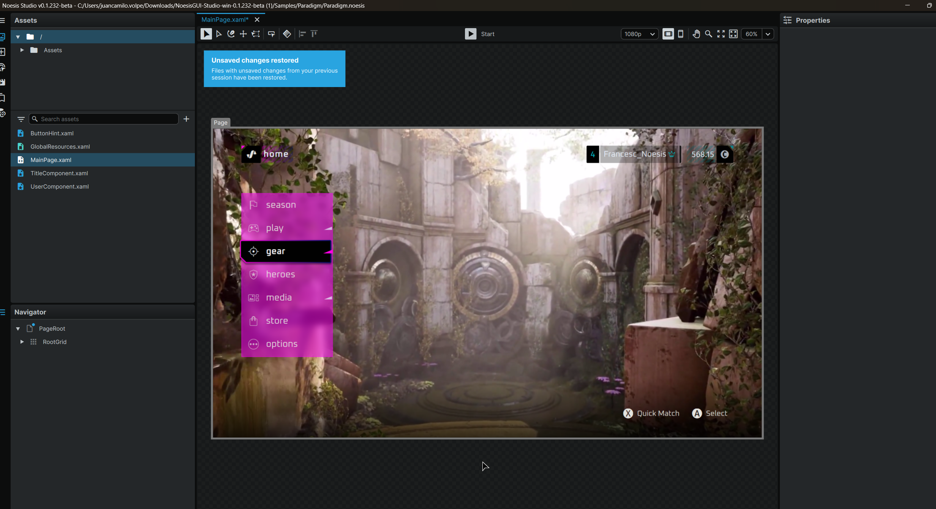Click the Select button hint
This screenshot has width=936, height=509.
(710, 413)
